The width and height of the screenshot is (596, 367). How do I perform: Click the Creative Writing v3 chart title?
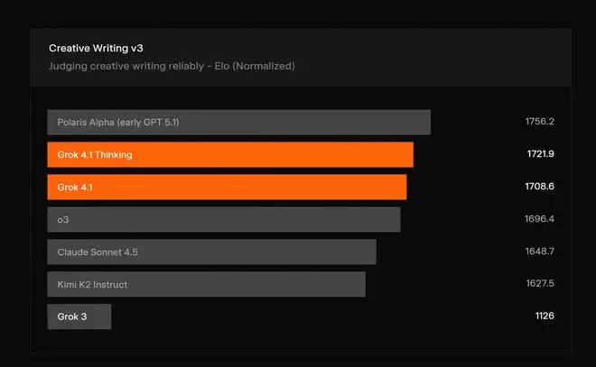96,48
